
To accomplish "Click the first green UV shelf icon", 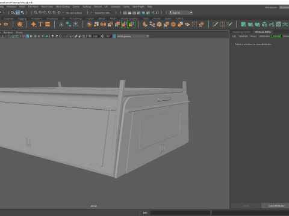I will pyautogui.click(x=243, y=25).
